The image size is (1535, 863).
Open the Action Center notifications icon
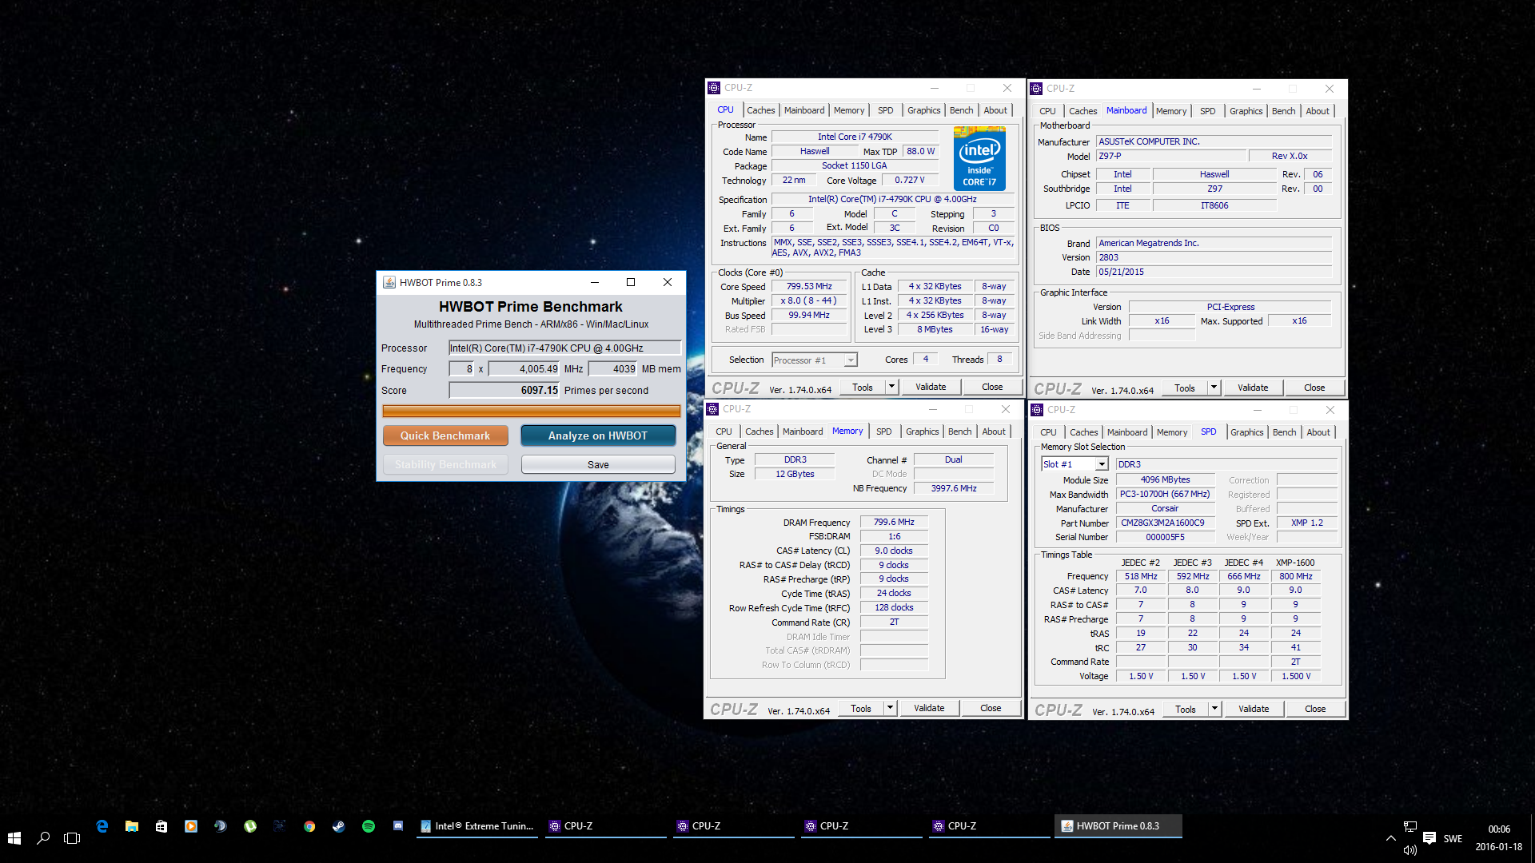point(1429,837)
